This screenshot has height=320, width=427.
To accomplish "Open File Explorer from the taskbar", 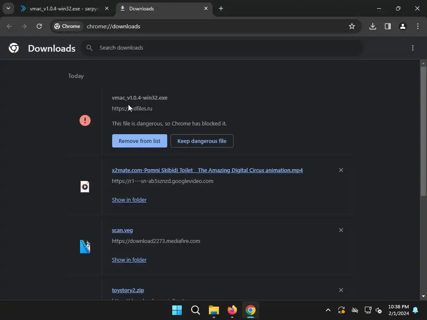I will tap(214, 310).
